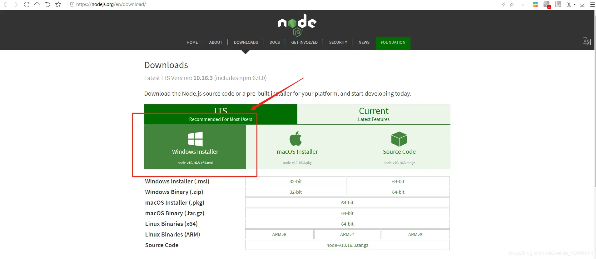Screen dimensions: 596x259
Task: Open the RP extension icon
Action: (558, 4)
